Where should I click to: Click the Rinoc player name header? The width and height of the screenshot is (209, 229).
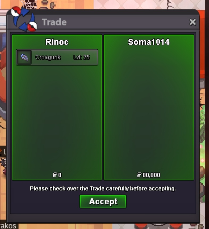click(57, 42)
